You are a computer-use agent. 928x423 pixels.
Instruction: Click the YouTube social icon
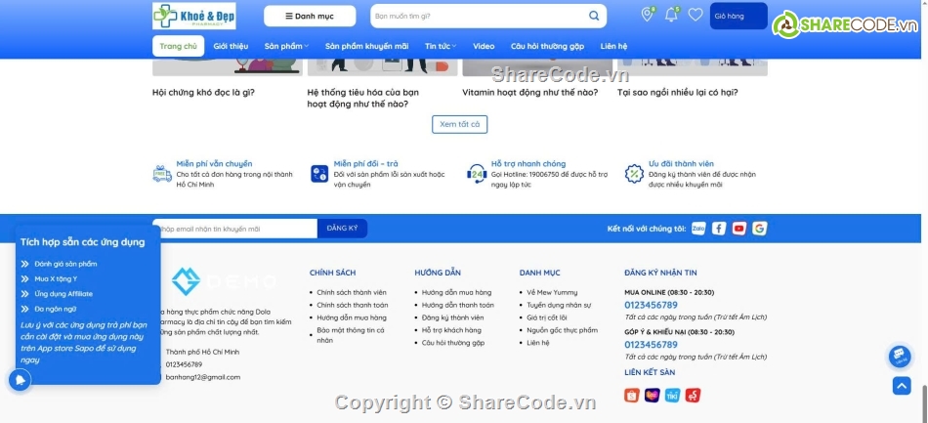739,229
